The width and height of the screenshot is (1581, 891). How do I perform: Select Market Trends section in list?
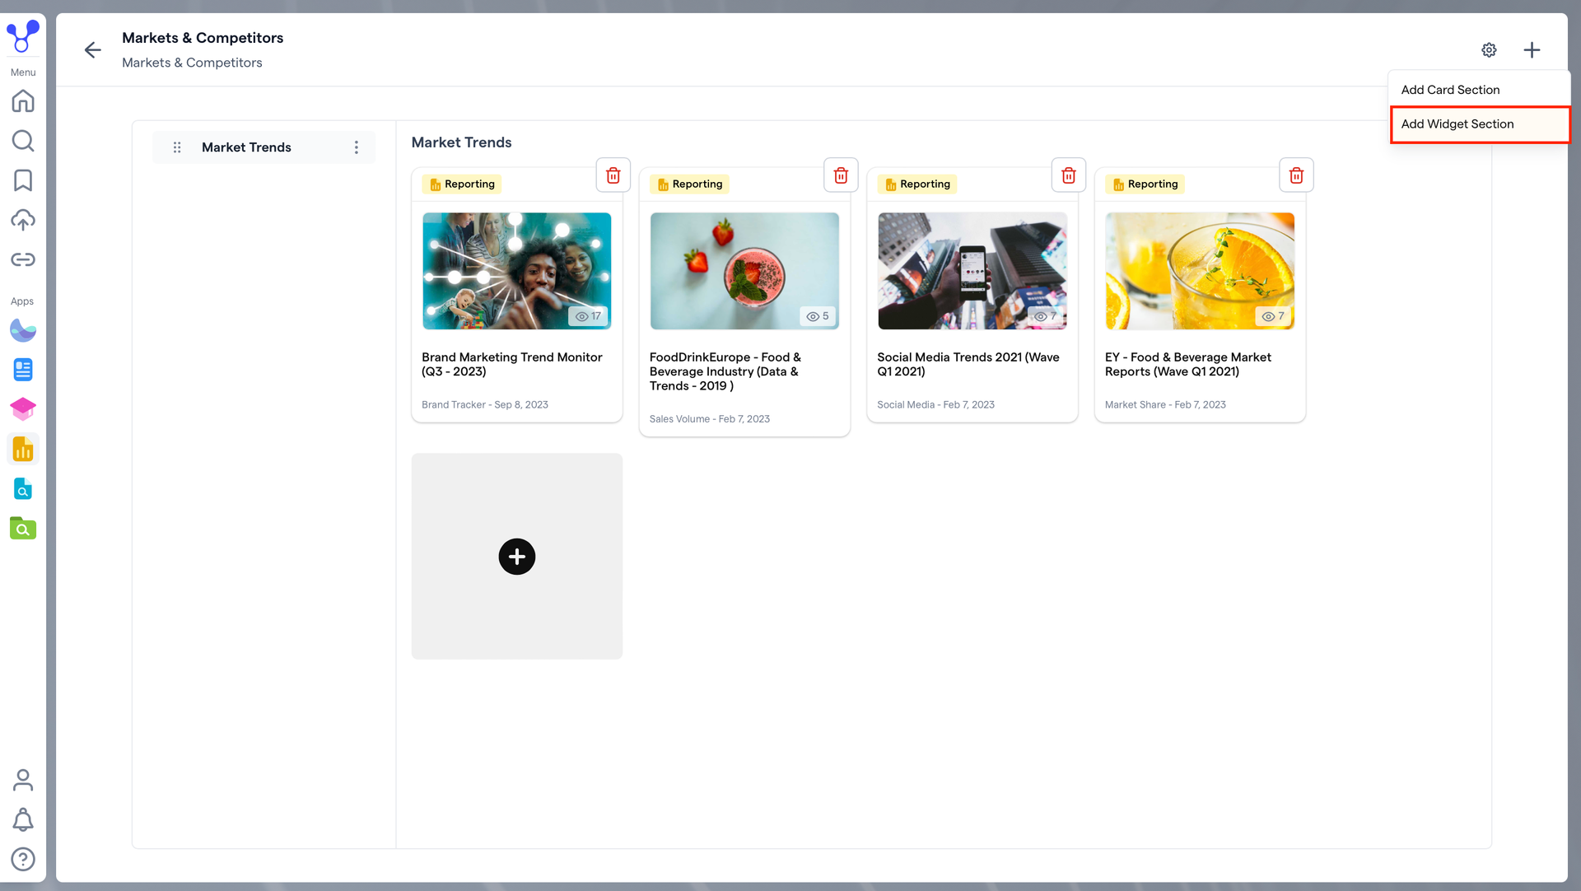click(x=263, y=147)
